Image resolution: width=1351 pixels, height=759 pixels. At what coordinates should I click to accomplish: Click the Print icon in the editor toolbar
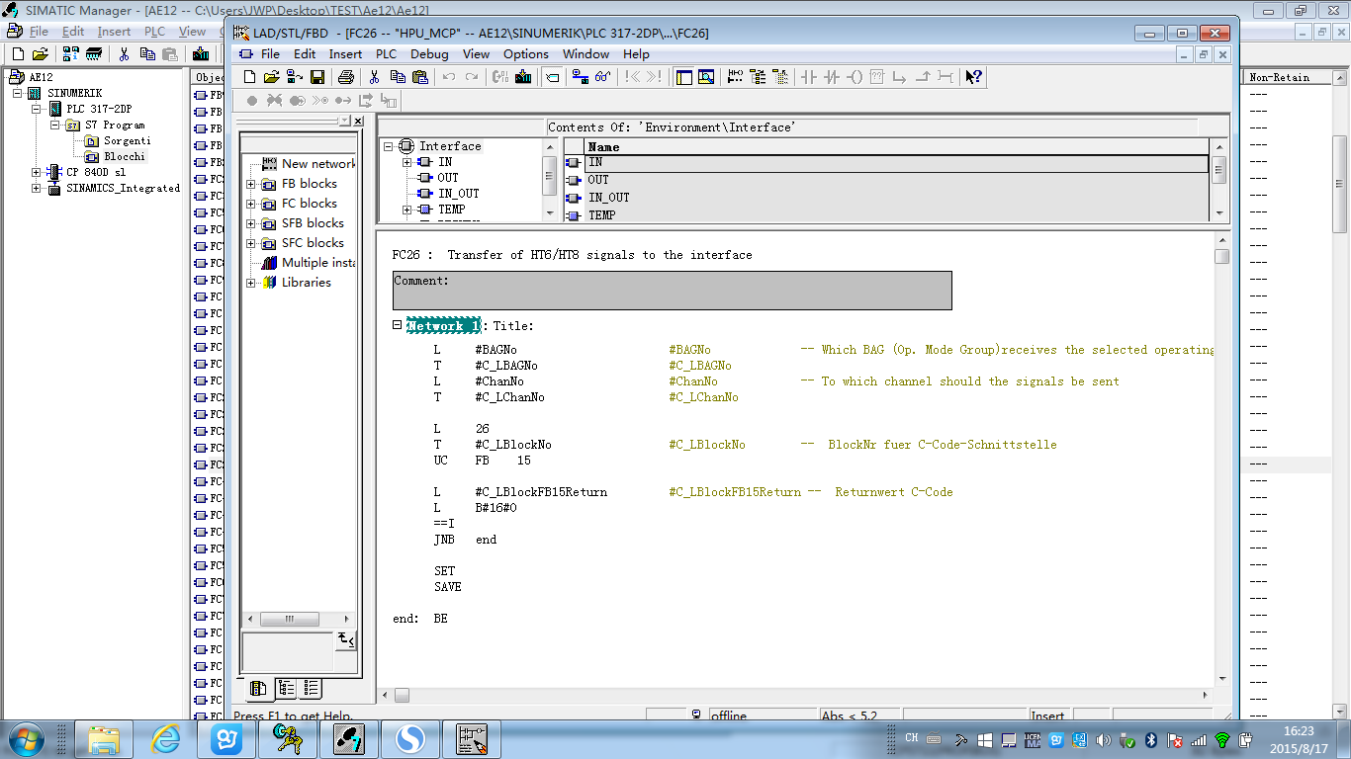346,77
